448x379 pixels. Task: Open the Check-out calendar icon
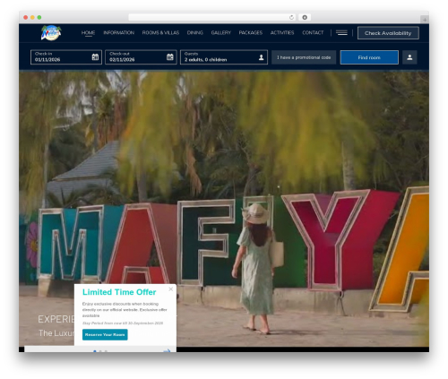(170, 56)
